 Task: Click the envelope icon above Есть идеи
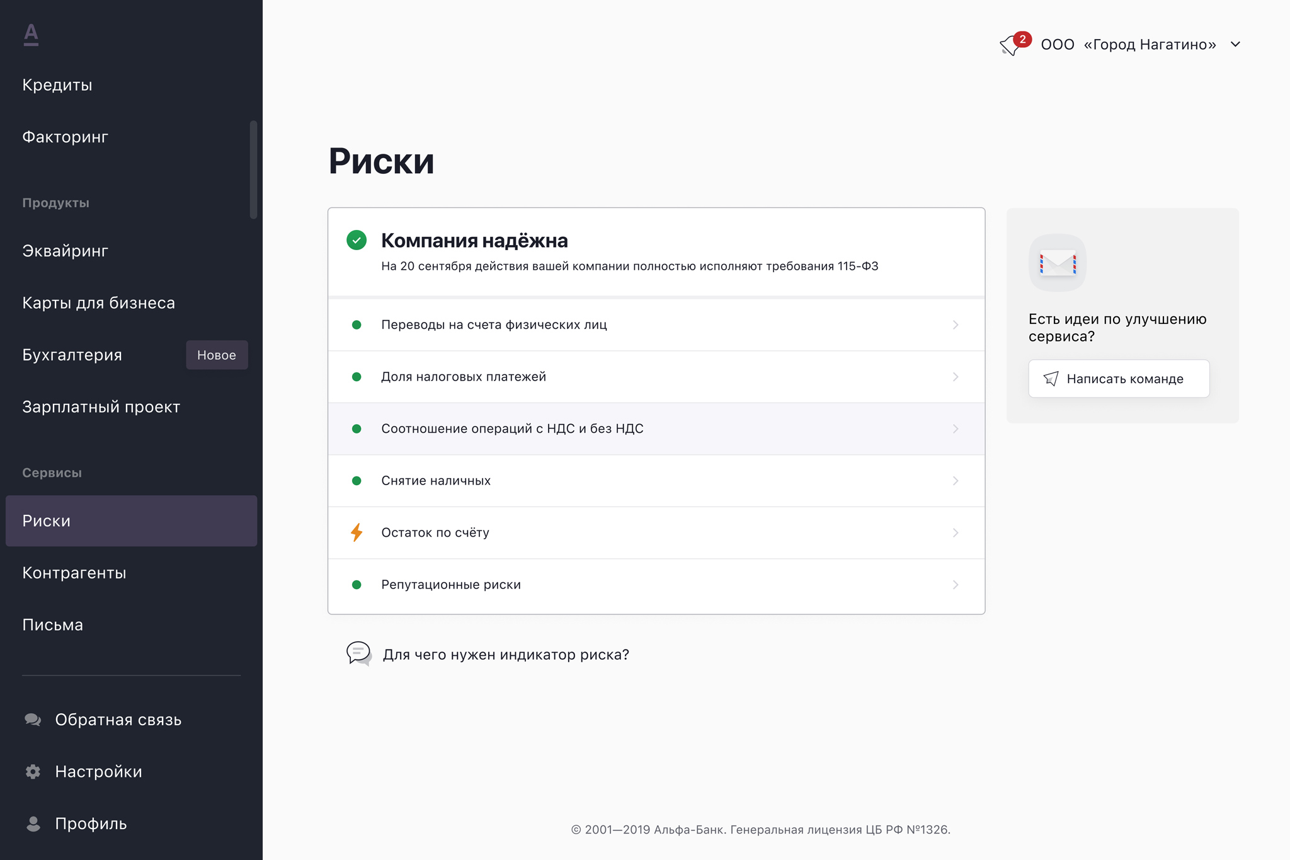[x=1057, y=263]
